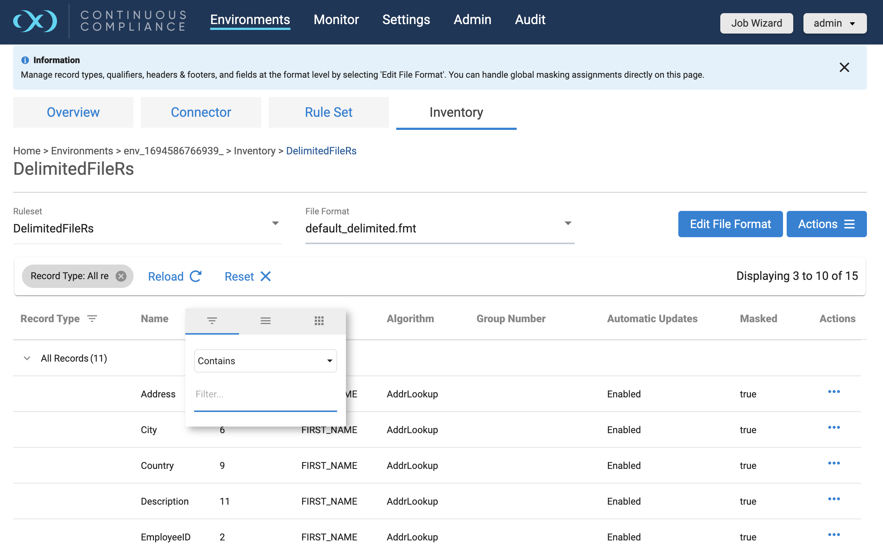Click the Edit File Format button
This screenshot has height=551, width=883.
730,224
